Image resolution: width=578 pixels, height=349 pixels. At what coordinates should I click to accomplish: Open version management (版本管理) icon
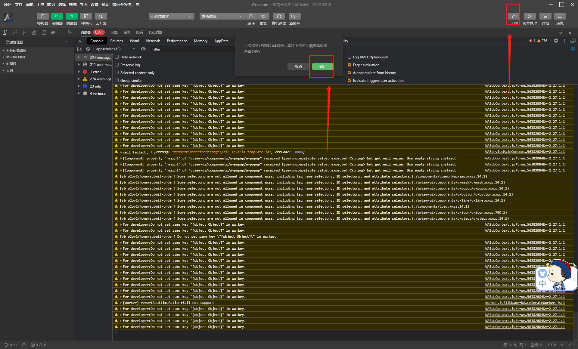pyautogui.click(x=530, y=17)
